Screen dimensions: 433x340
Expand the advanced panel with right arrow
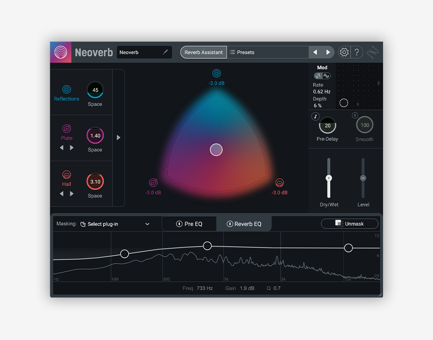119,137
